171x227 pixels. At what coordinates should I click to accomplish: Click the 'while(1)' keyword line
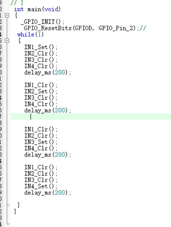[x=30, y=34]
